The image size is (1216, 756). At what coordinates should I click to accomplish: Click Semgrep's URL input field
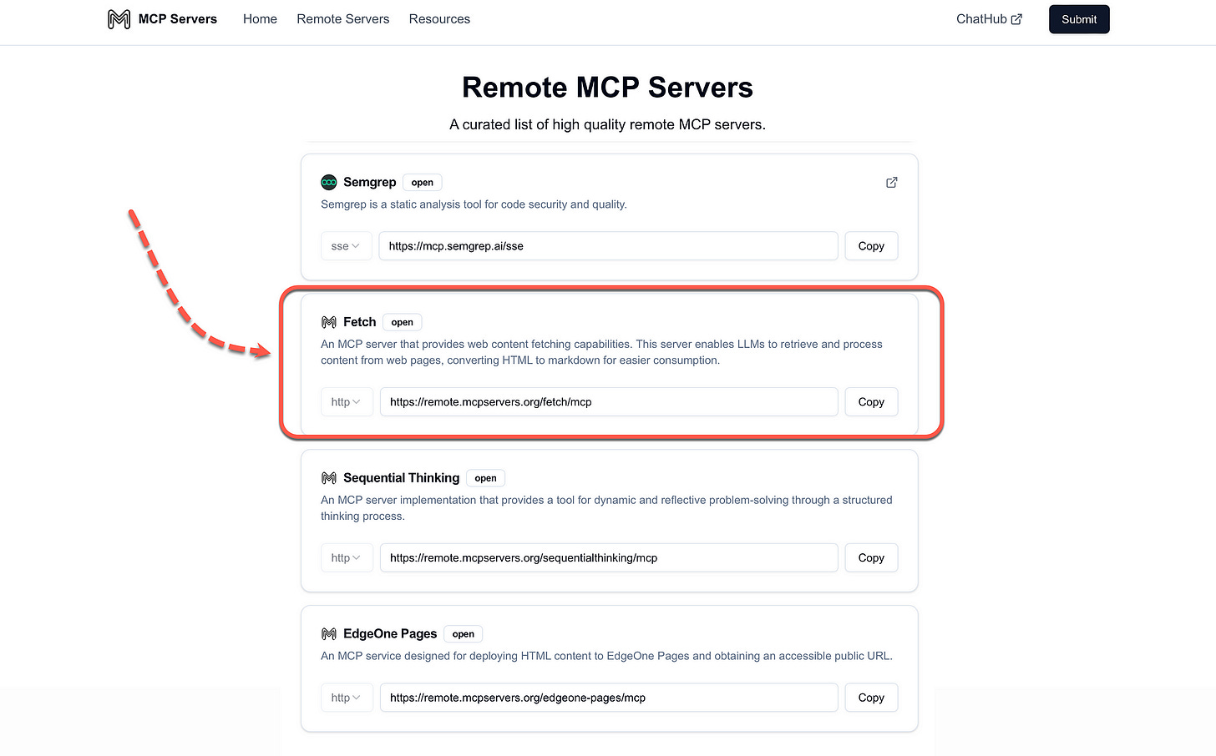tap(608, 245)
